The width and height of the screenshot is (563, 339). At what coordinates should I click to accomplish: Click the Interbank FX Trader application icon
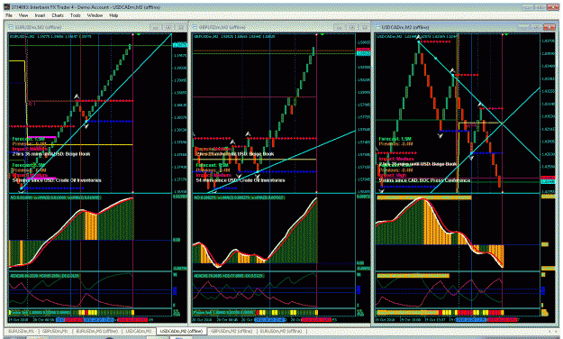pyautogui.click(x=7, y=7)
